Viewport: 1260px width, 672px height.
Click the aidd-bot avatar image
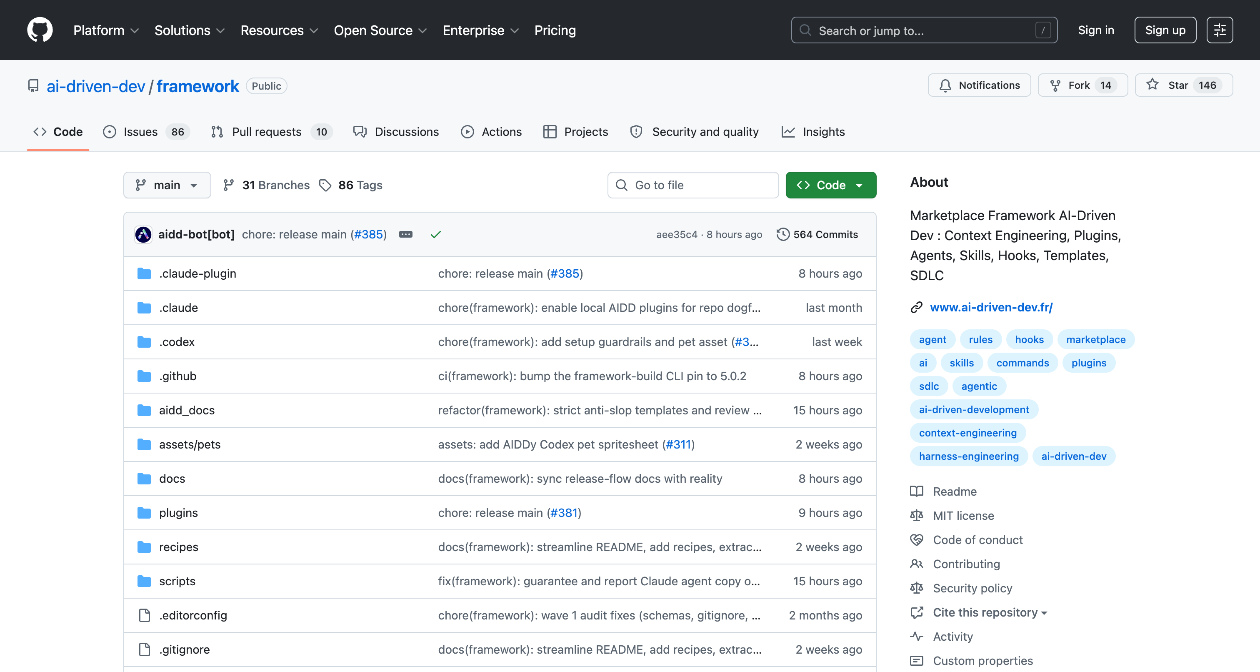click(143, 234)
